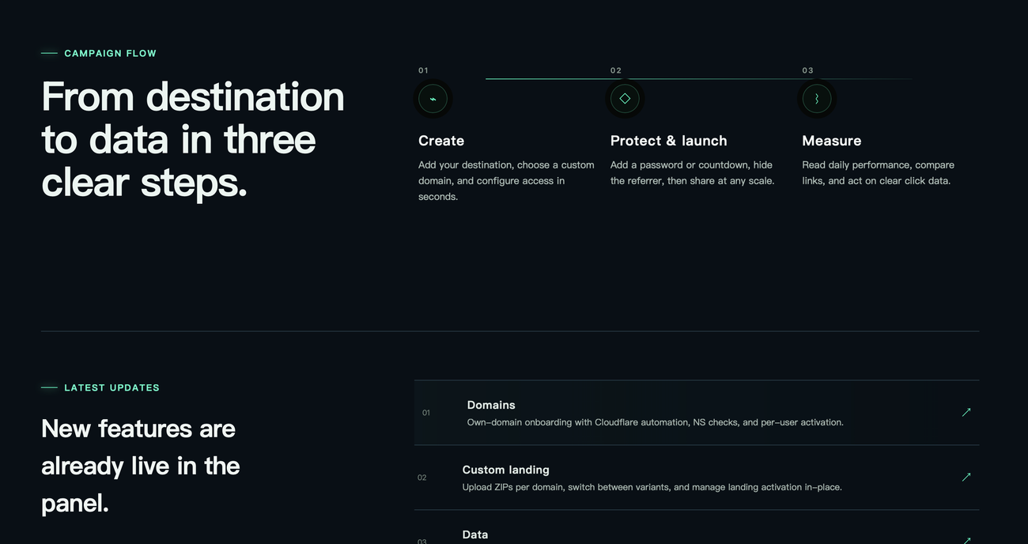
Task: Click the "Add a password or countdown" description
Action: pos(693,173)
